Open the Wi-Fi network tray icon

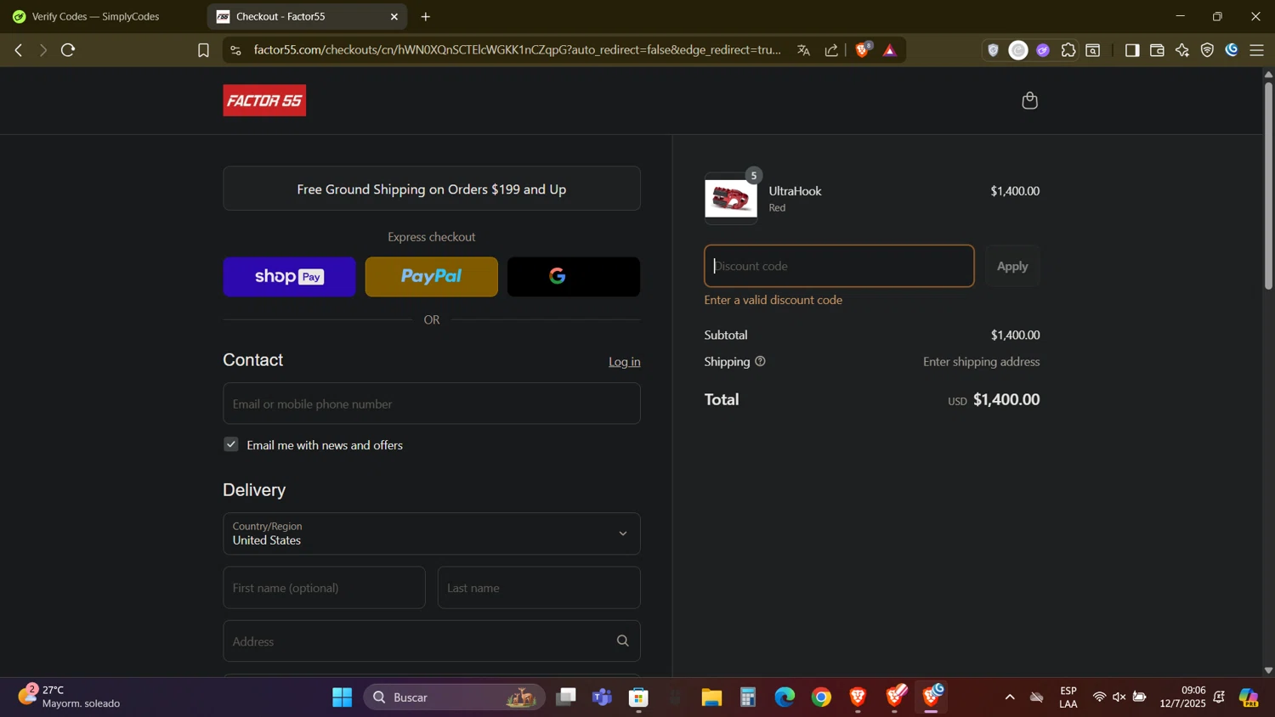(1099, 697)
